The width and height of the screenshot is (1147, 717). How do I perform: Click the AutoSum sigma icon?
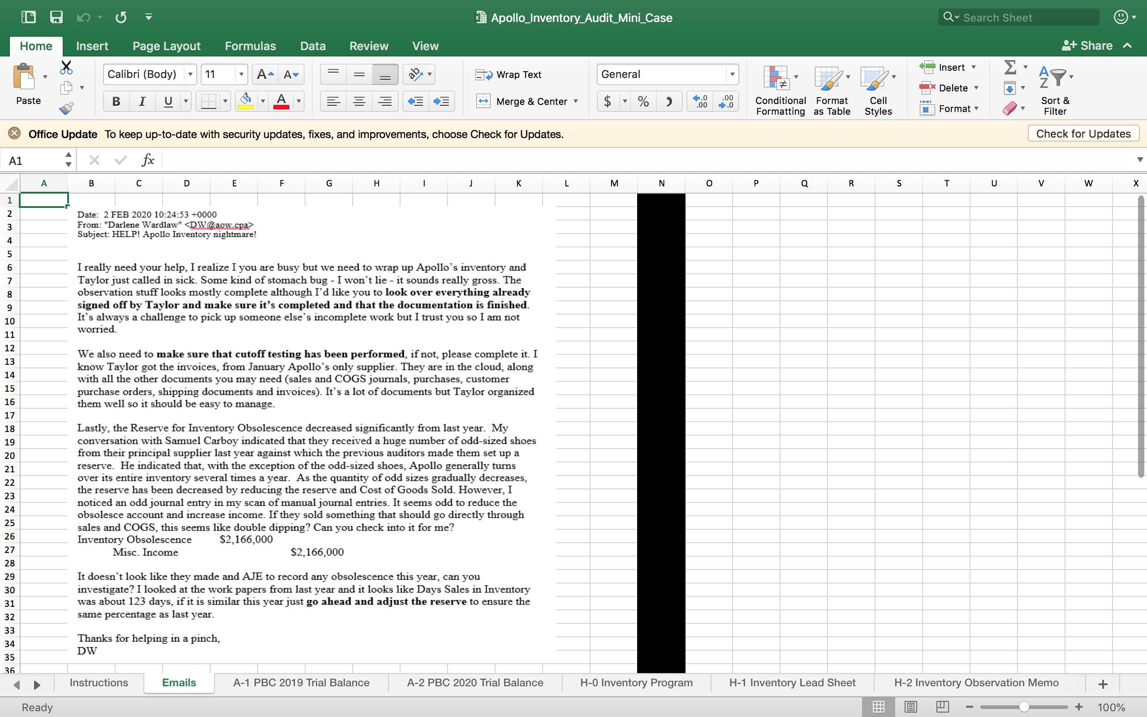point(1010,67)
